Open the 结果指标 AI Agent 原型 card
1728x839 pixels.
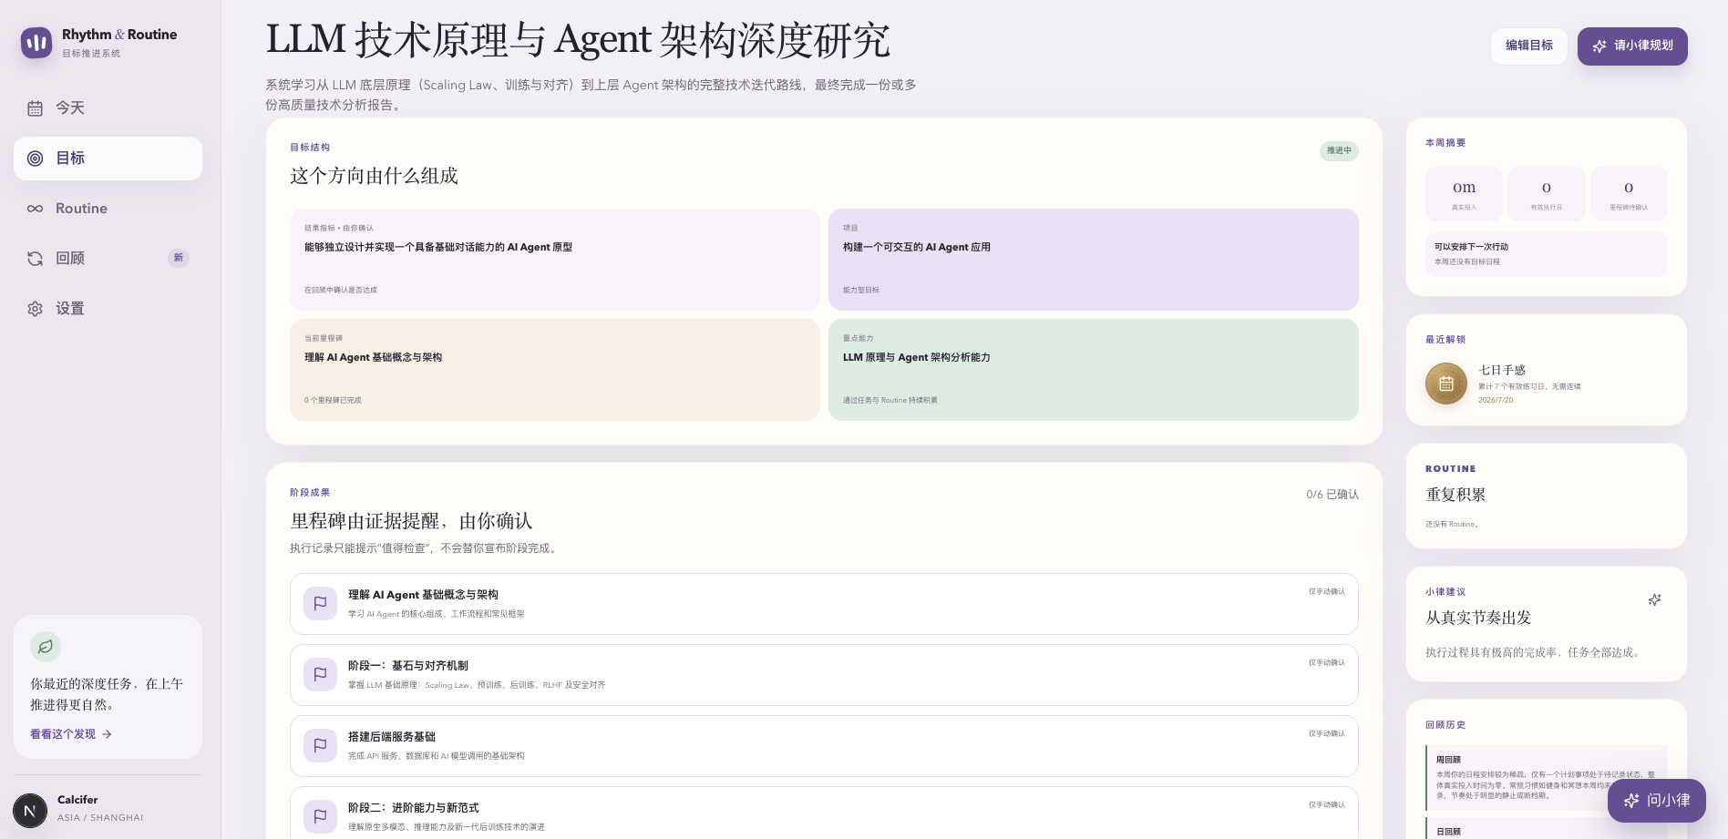pyautogui.click(x=555, y=260)
